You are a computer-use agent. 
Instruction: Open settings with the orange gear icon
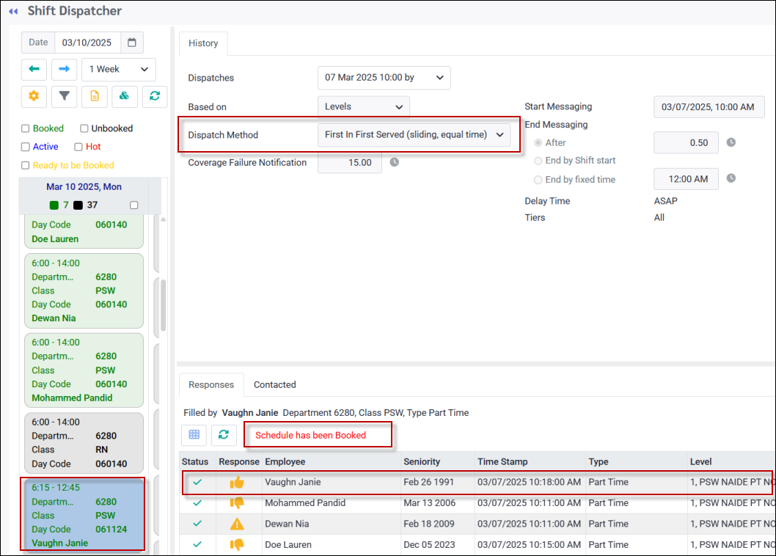[34, 95]
